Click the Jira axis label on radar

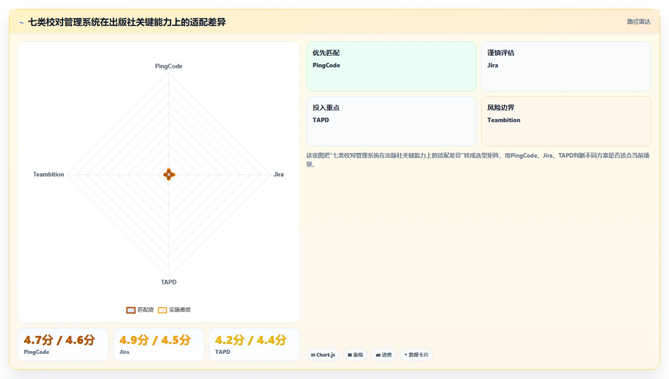coord(279,174)
